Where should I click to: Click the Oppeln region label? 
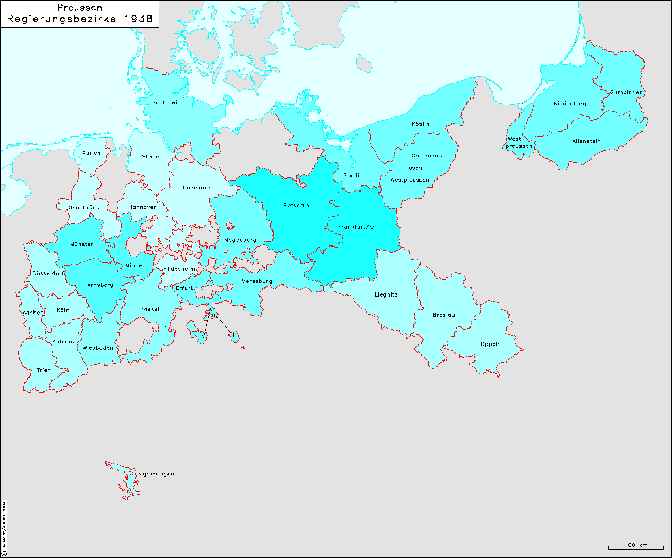pos(491,344)
